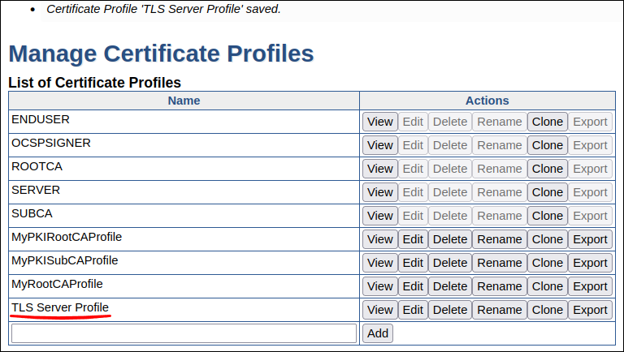Export MyRootCAProfile to file
624x352 pixels.
pyautogui.click(x=590, y=286)
